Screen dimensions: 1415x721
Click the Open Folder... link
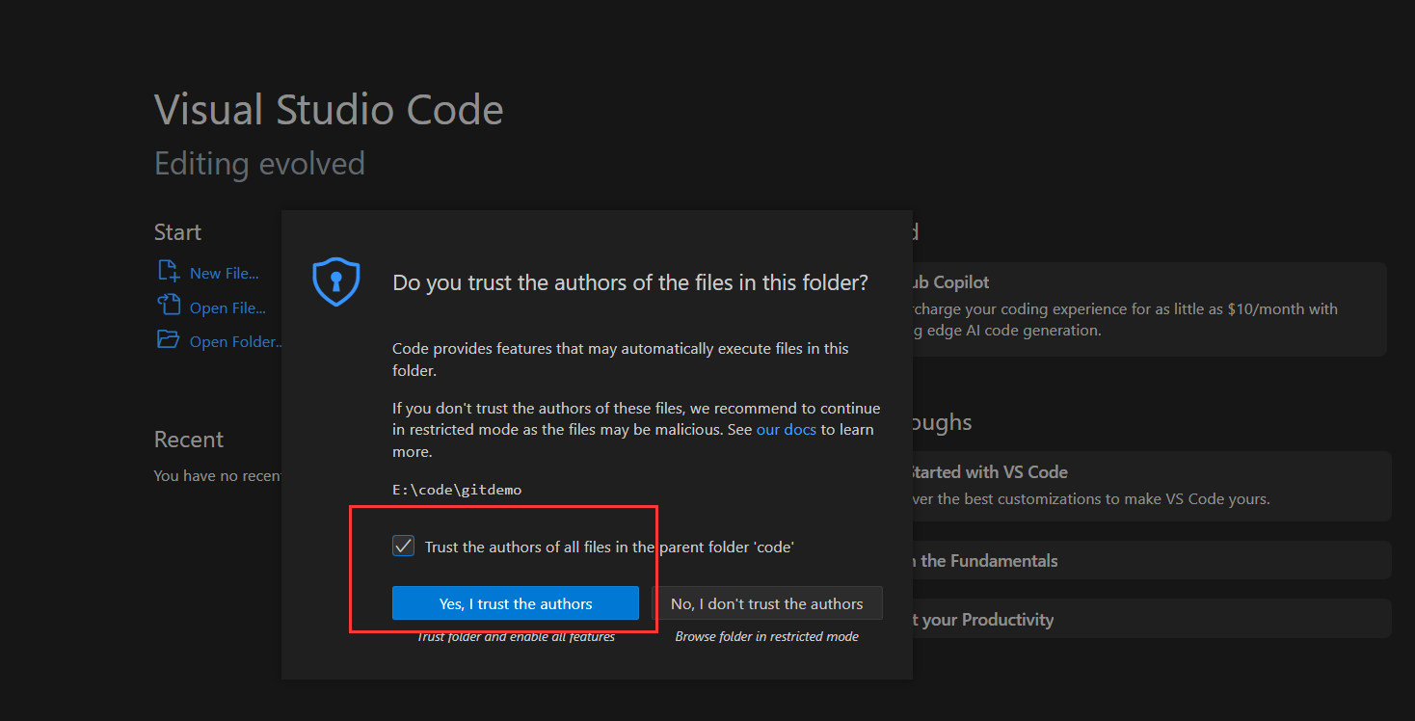pos(235,341)
